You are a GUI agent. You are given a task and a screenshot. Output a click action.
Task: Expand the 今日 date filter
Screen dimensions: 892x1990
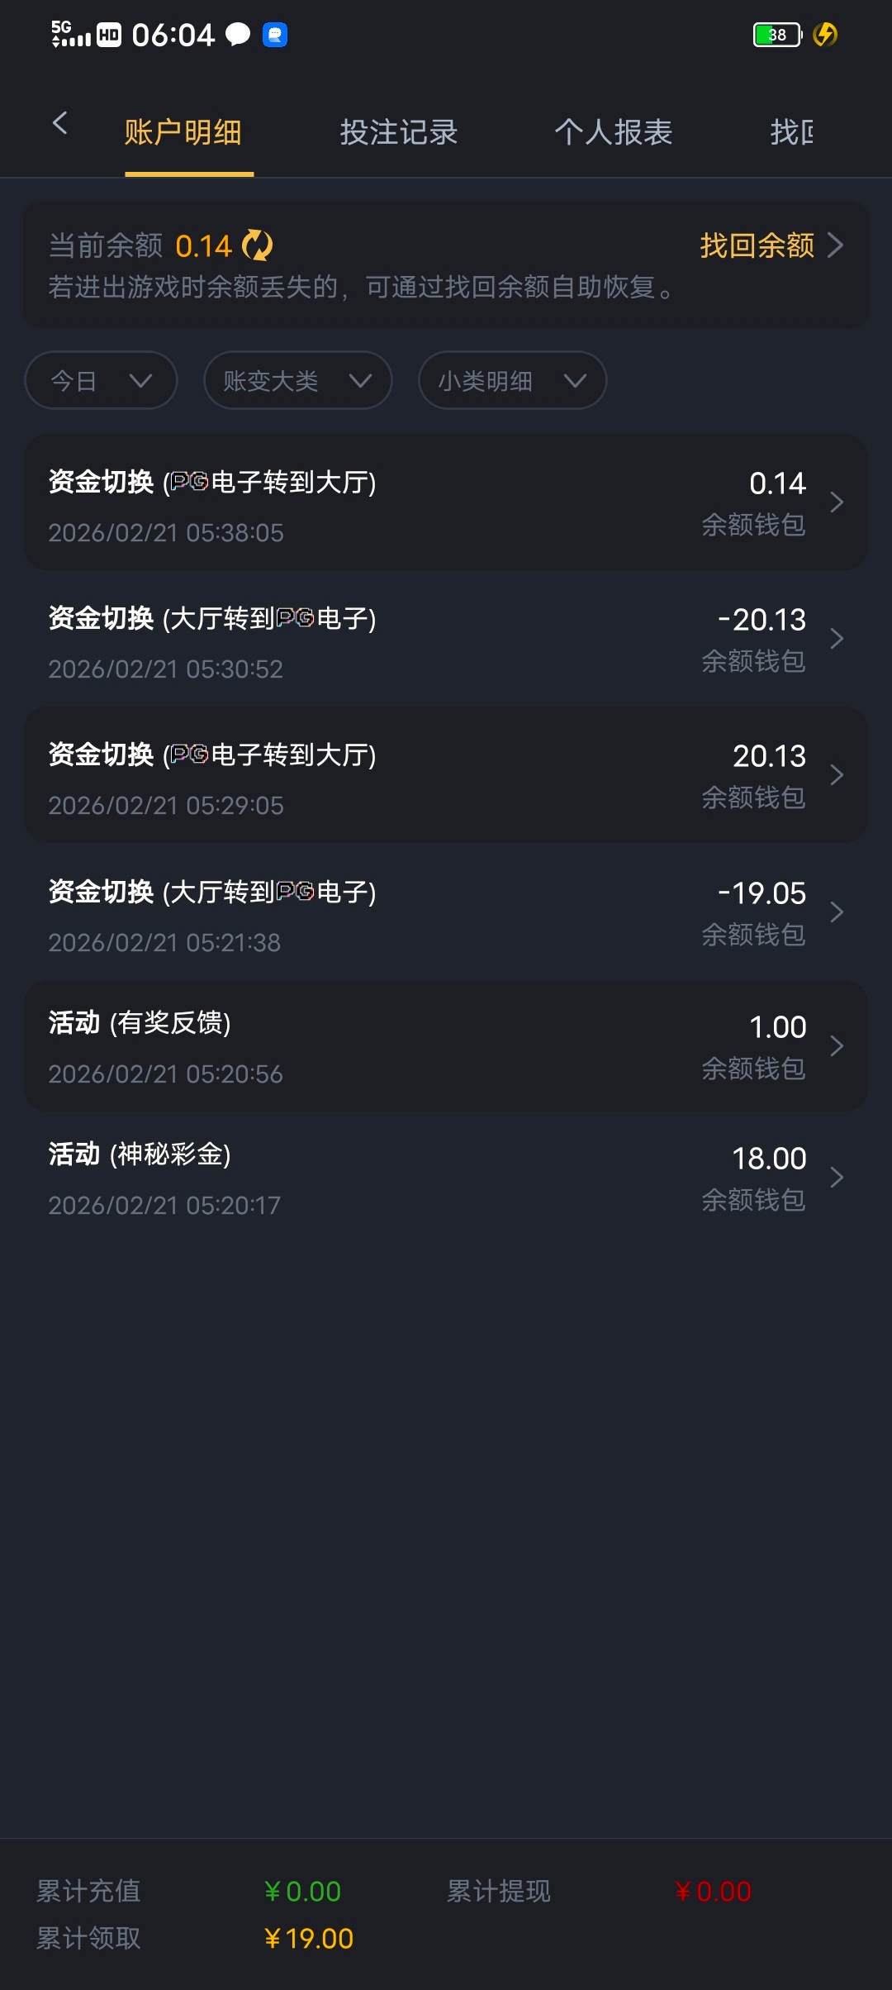tap(101, 380)
